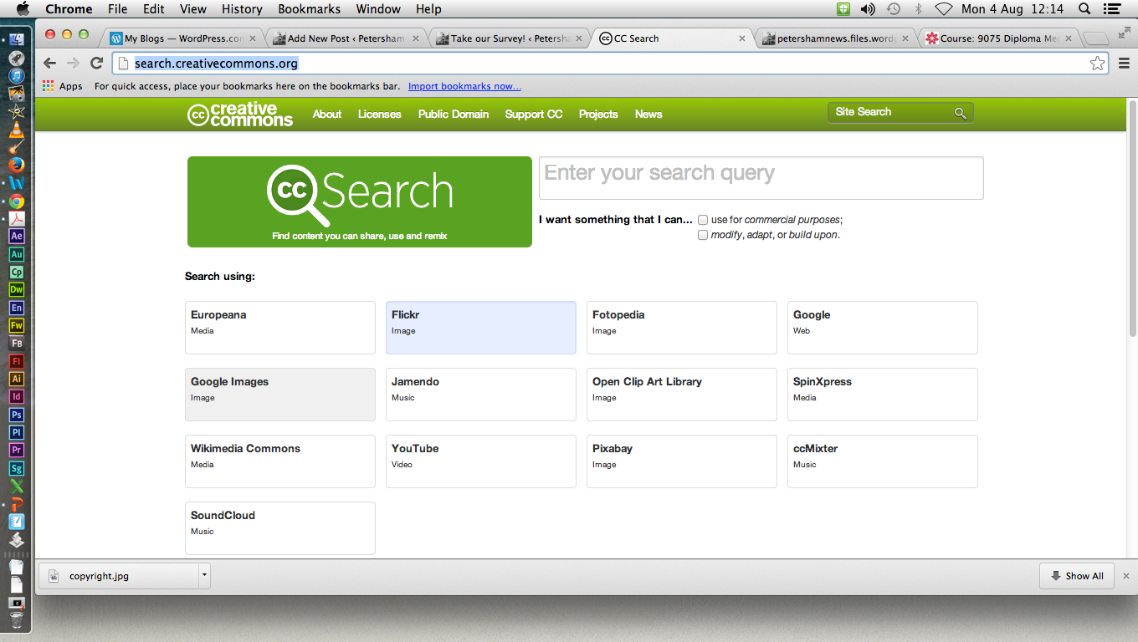Enable use for commercial purposes checkbox

(703, 220)
